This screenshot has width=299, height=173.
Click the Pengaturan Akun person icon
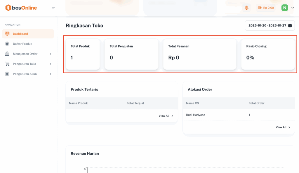(7, 74)
